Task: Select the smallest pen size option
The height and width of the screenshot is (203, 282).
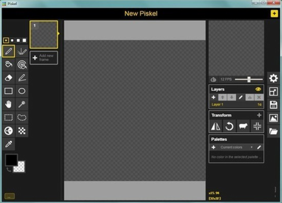Action: click(x=6, y=40)
